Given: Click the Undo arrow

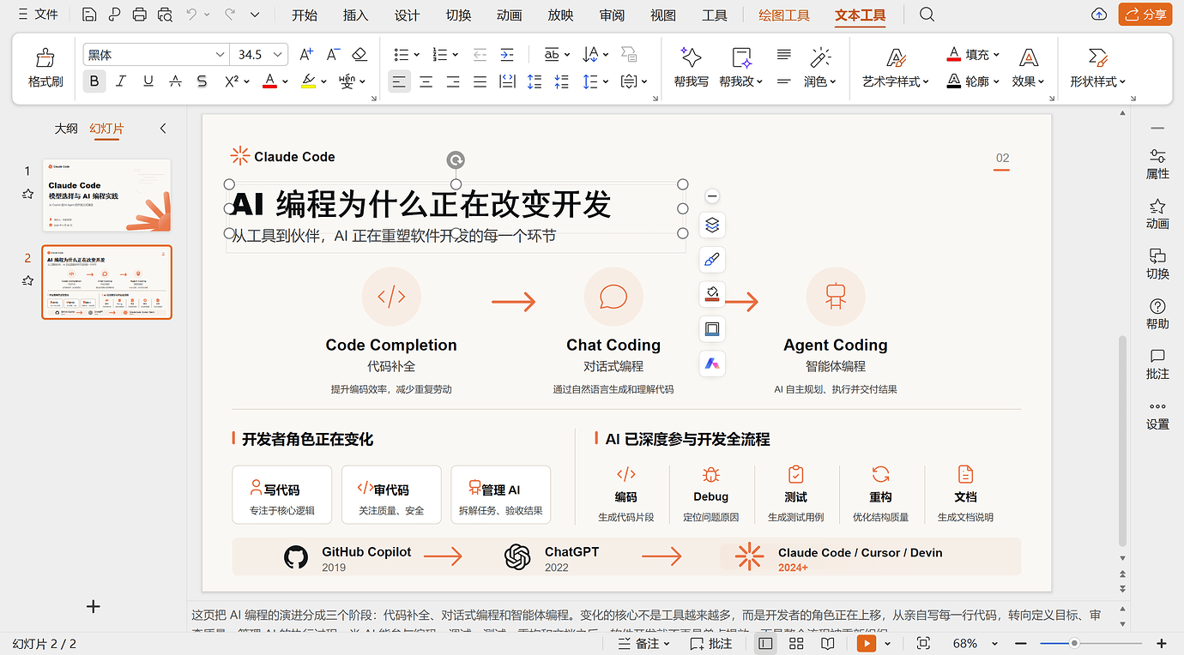Looking at the screenshot, I should [x=191, y=15].
